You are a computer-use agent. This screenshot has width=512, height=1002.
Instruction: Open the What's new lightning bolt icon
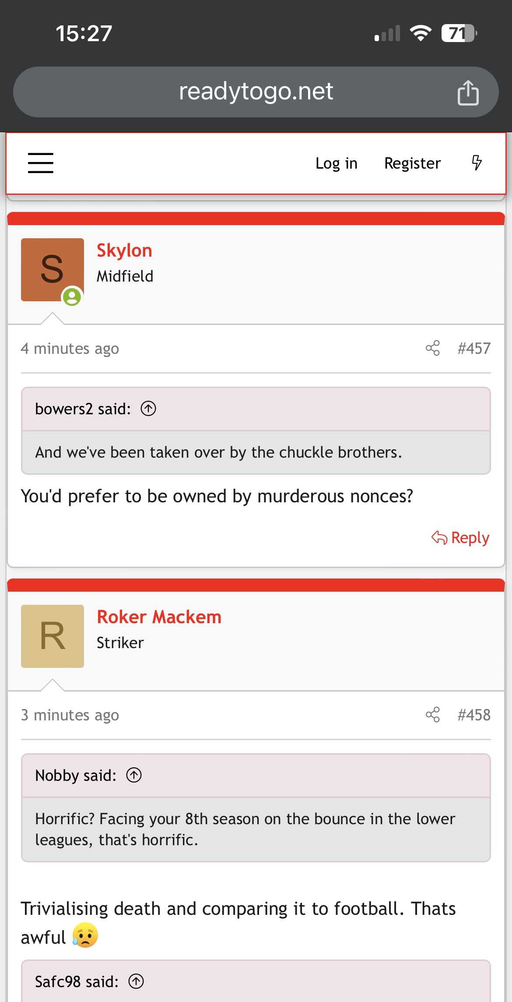[477, 162]
